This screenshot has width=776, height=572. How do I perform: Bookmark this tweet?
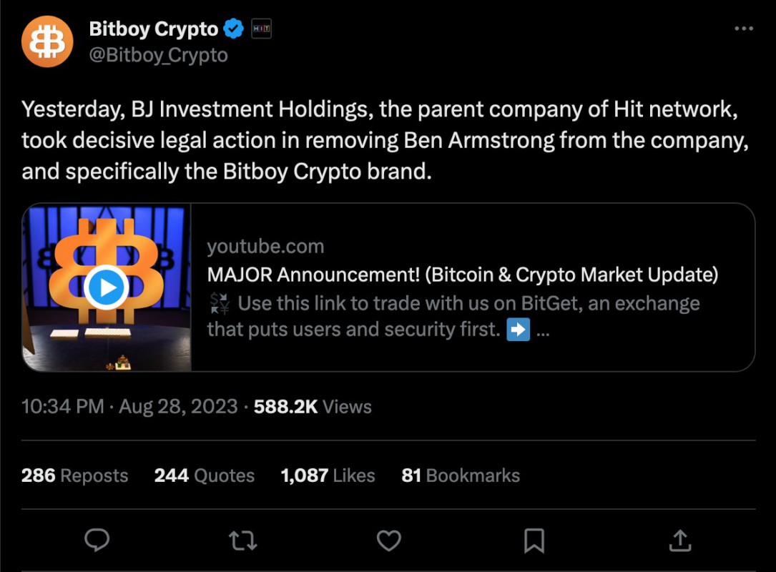(533, 541)
